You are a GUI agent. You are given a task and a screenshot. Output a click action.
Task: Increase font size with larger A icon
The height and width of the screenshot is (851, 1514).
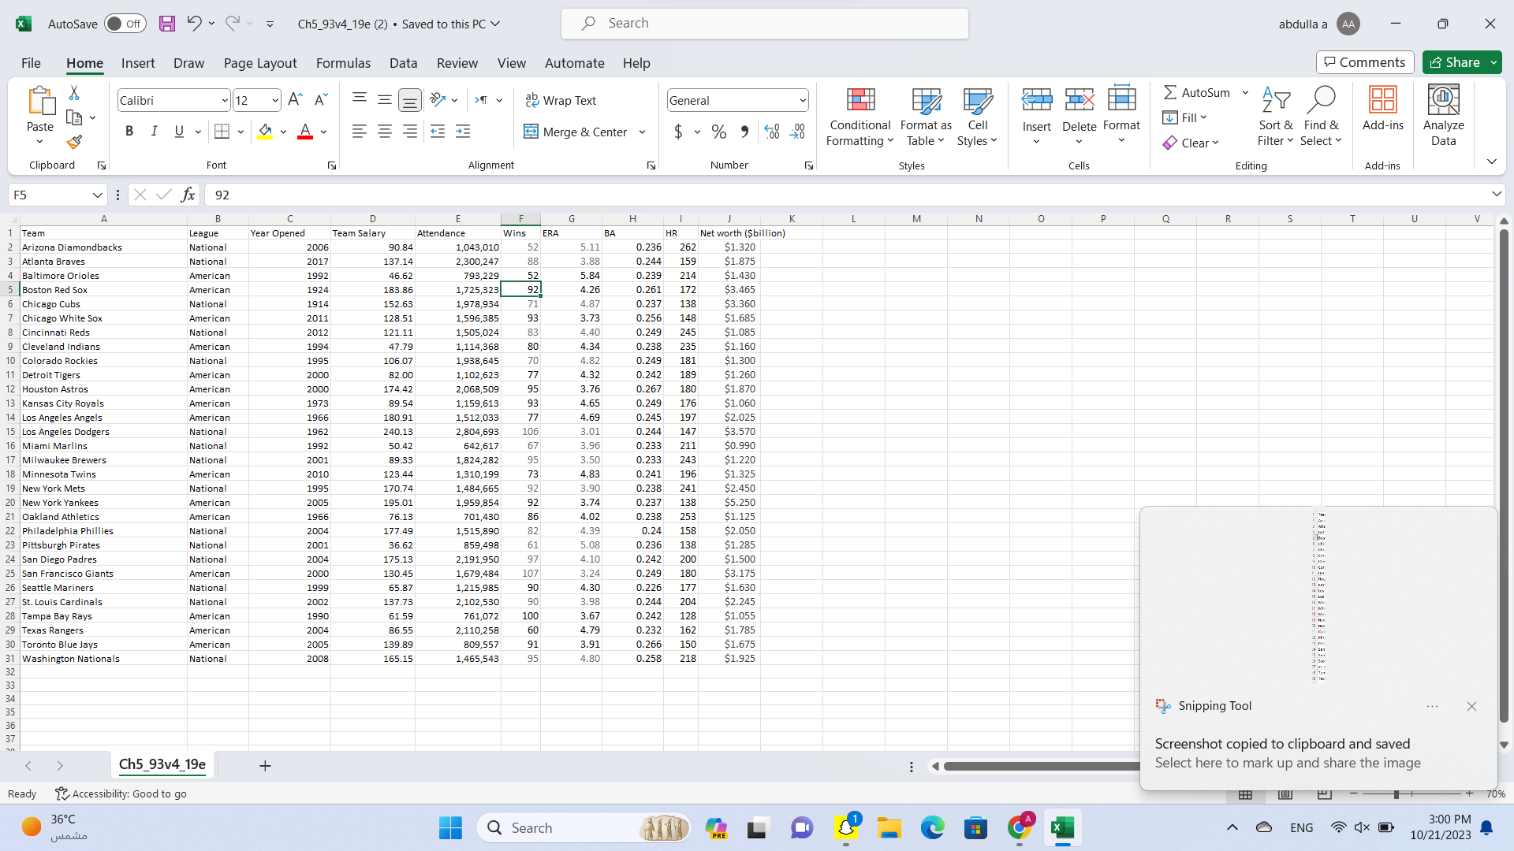[x=295, y=100]
